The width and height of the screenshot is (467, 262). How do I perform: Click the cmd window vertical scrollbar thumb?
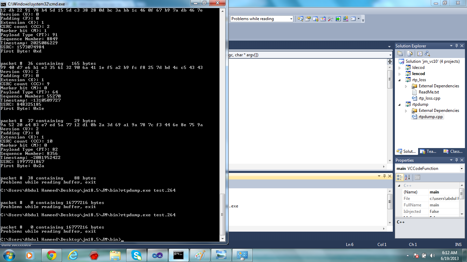pyautogui.click(x=223, y=214)
